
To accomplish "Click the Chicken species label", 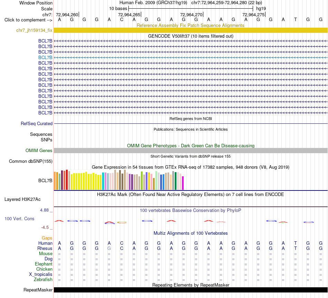I will (x=44, y=269).
